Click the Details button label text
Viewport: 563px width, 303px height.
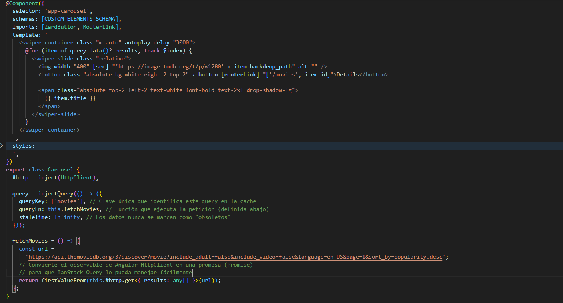click(347, 74)
